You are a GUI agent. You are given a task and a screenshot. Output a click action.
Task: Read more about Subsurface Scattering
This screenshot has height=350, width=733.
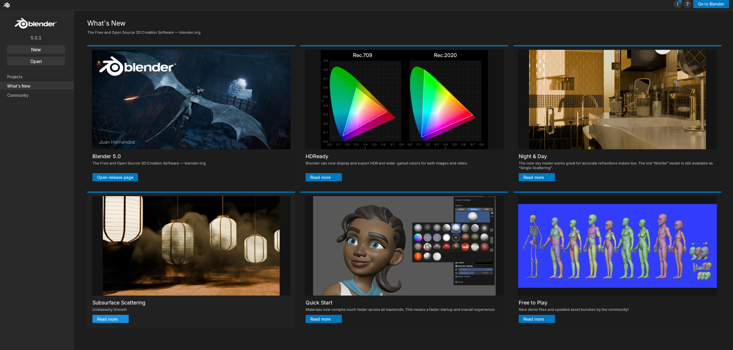(x=110, y=319)
